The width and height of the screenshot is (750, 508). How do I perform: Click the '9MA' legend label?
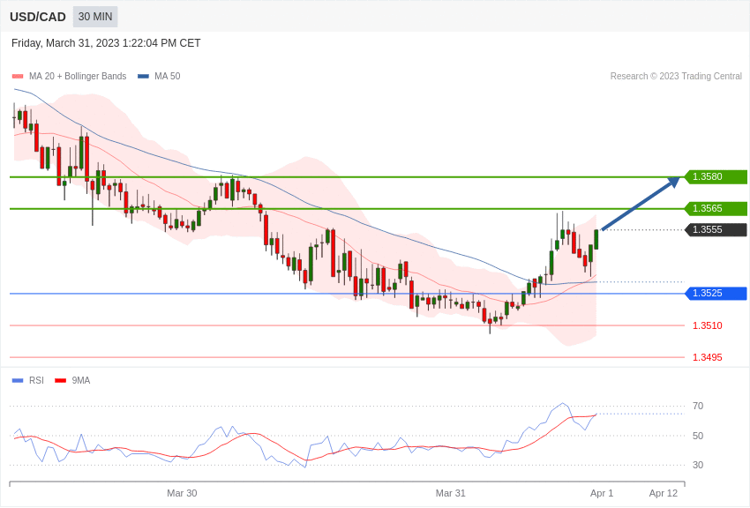[81, 381]
